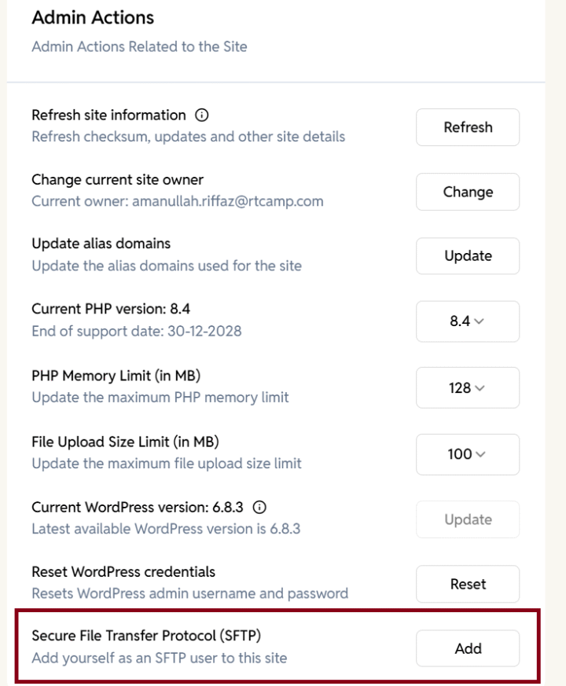Click 'Latest available WordPress version' text
566x686 pixels.
pyautogui.click(x=165, y=529)
